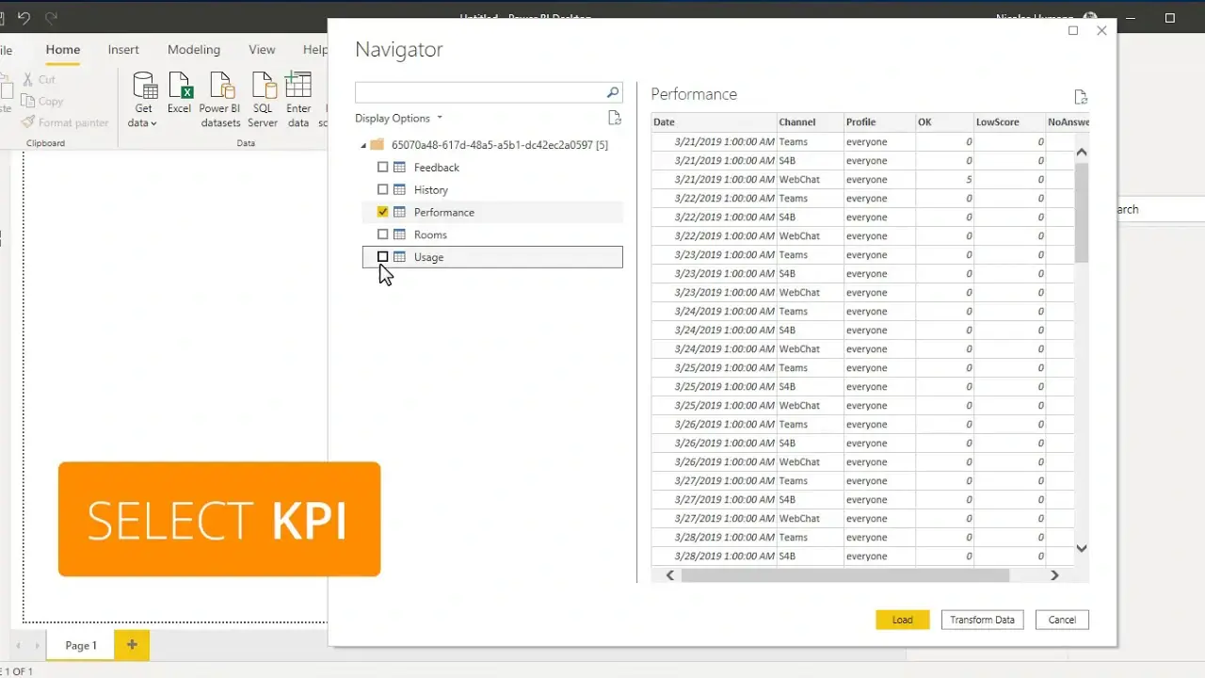
Task: Switch to the Insert ribbon tab
Action: tap(123, 50)
